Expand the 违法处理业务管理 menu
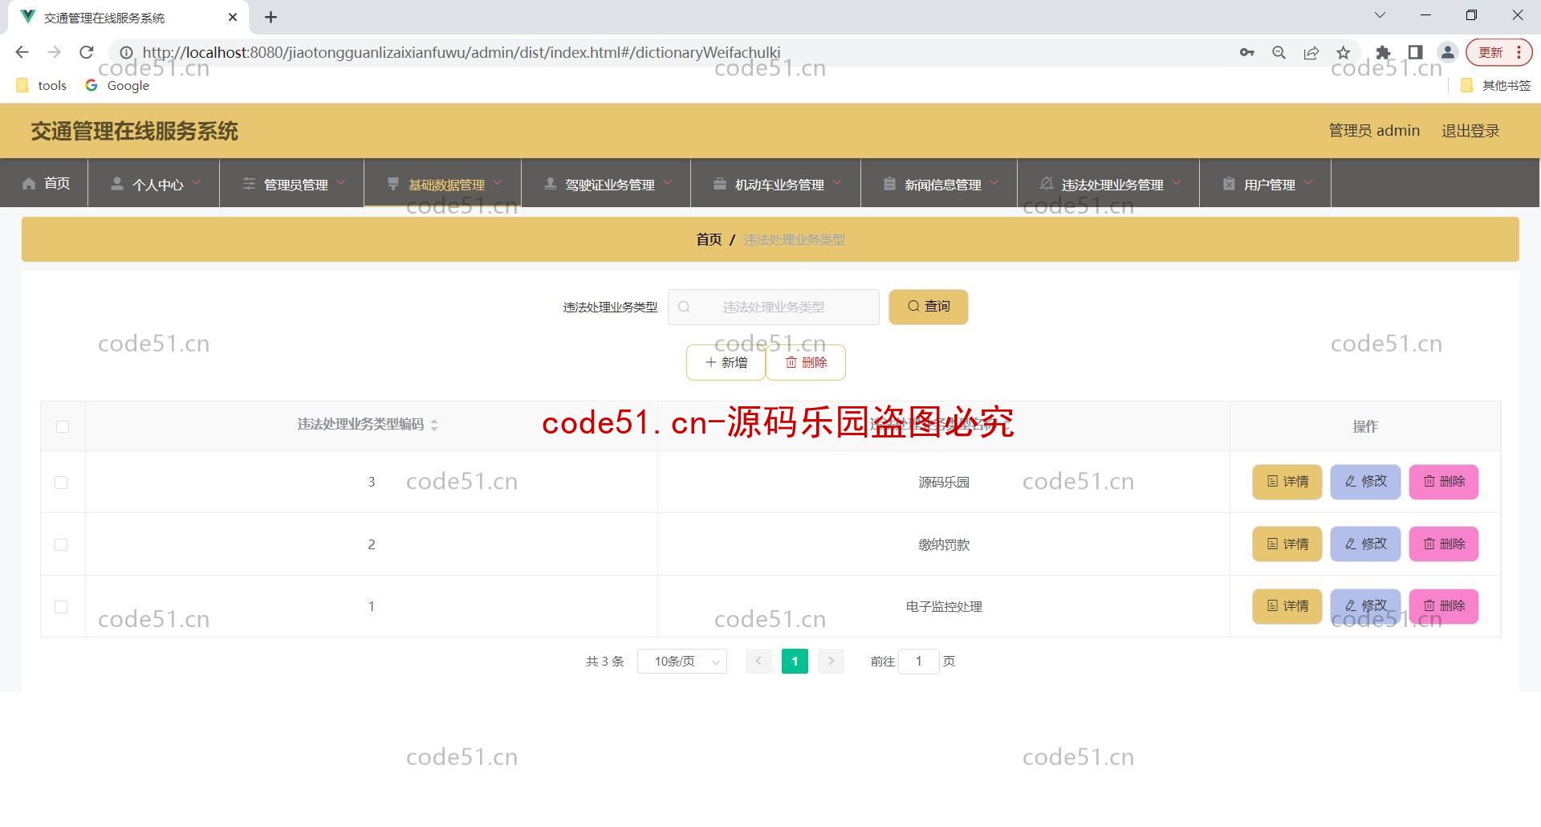Screen dimensions: 1541x827 coord(1108,184)
